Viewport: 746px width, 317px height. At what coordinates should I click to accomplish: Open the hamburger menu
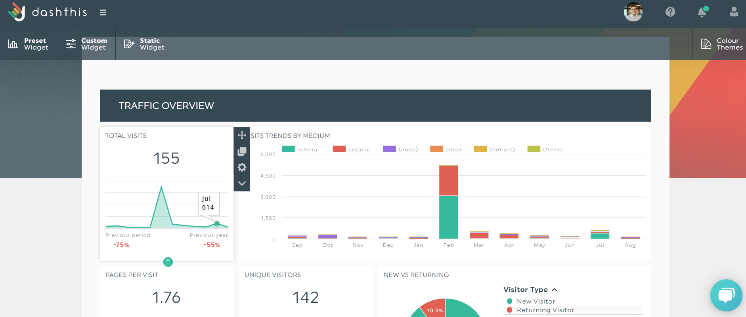(103, 13)
